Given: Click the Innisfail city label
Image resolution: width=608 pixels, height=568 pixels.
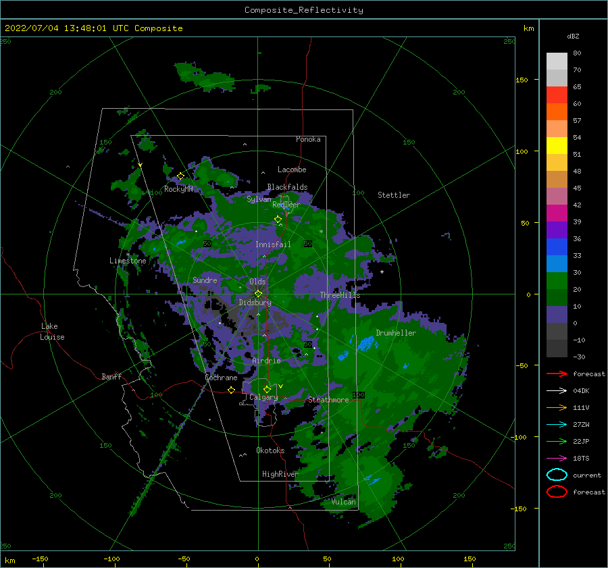Looking at the screenshot, I should (273, 244).
